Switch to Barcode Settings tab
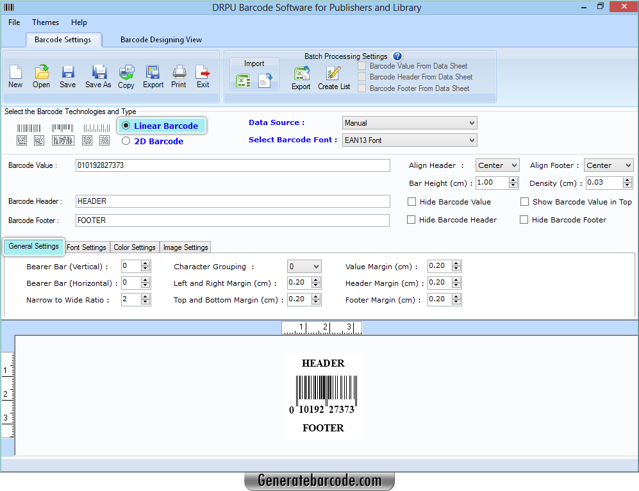 [63, 40]
